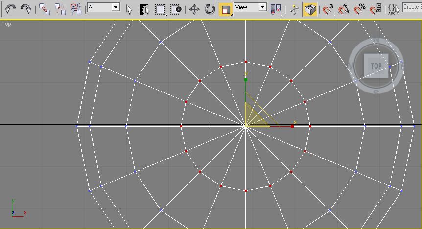Activate the Select Object arrow tool
The height and width of the screenshot is (229, 422).
(129, 9)
